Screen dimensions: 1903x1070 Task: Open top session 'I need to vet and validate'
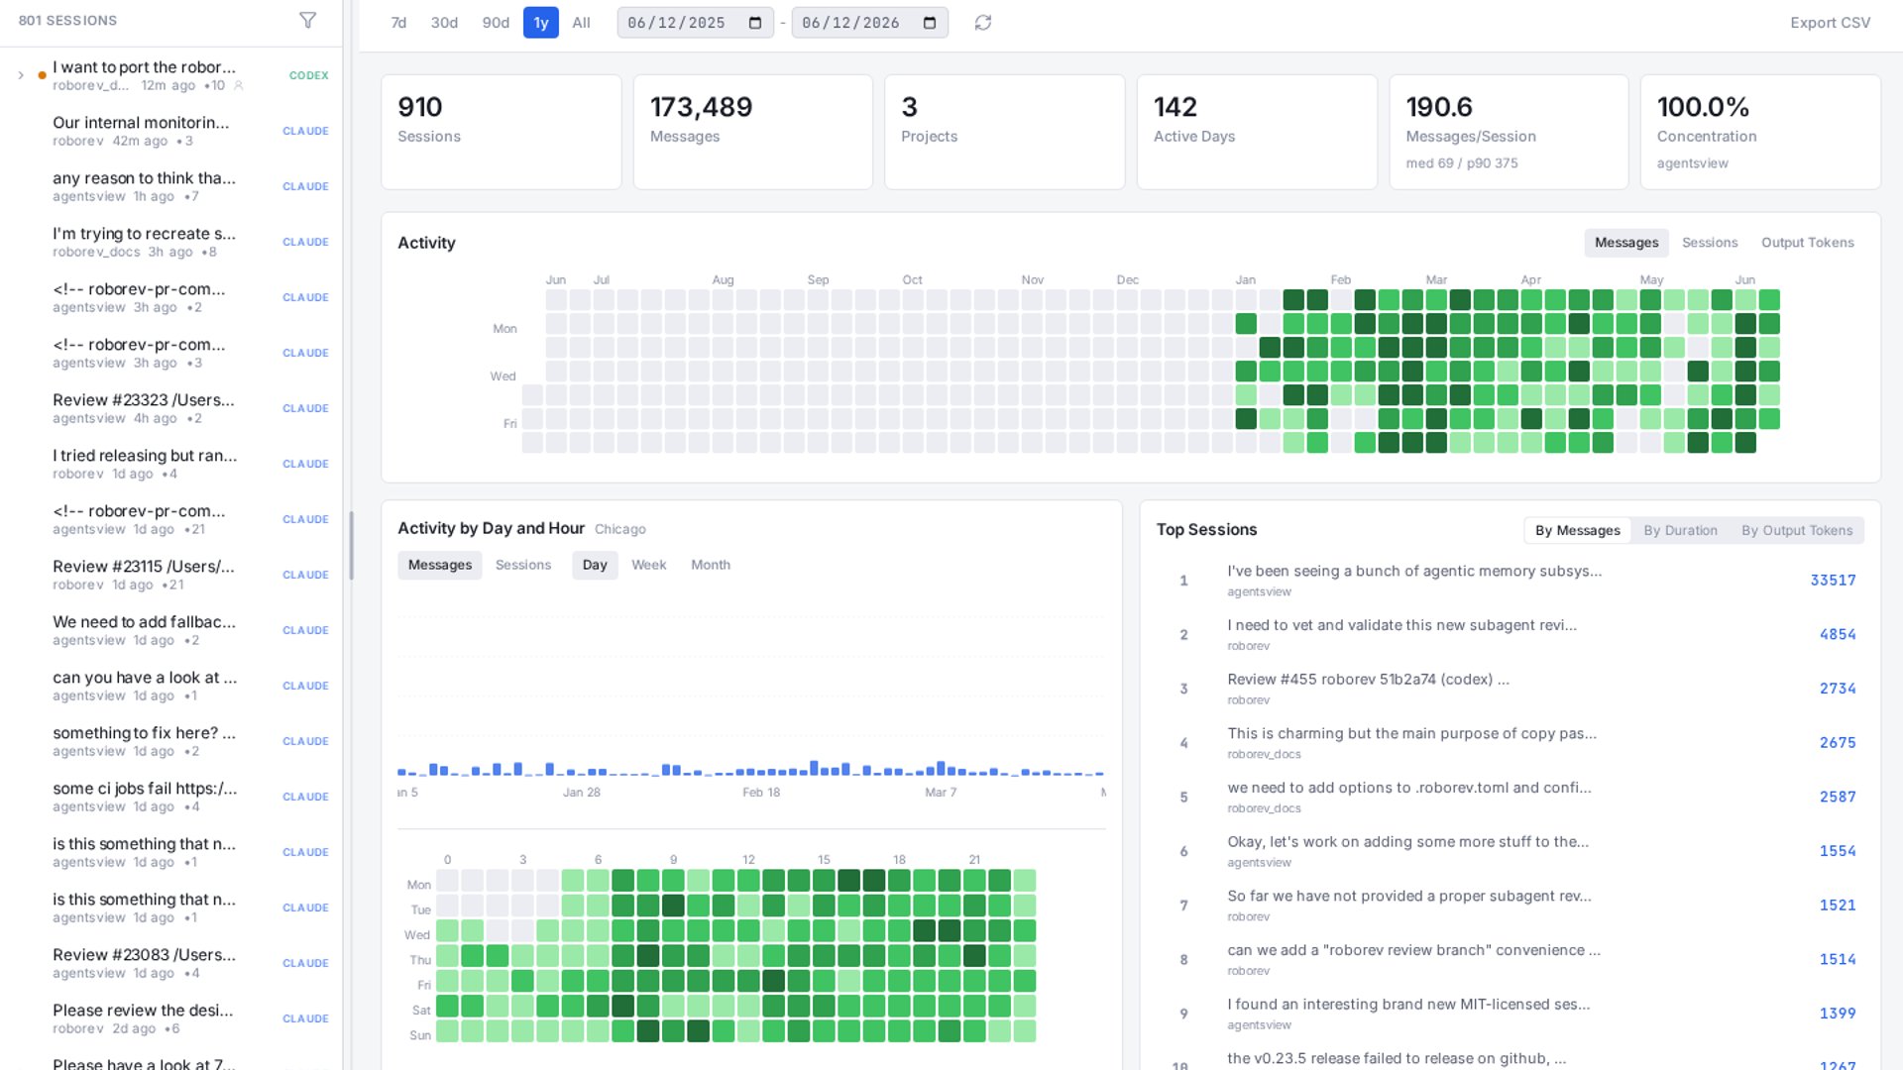click(1511, 634)
